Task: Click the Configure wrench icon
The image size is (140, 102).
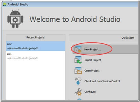Action: pyautogui.click(x=78, y=92)
